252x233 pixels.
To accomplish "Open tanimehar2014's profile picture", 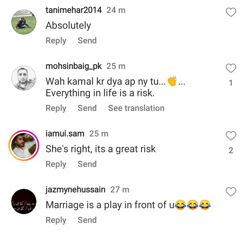I will [x=24, y=22].
